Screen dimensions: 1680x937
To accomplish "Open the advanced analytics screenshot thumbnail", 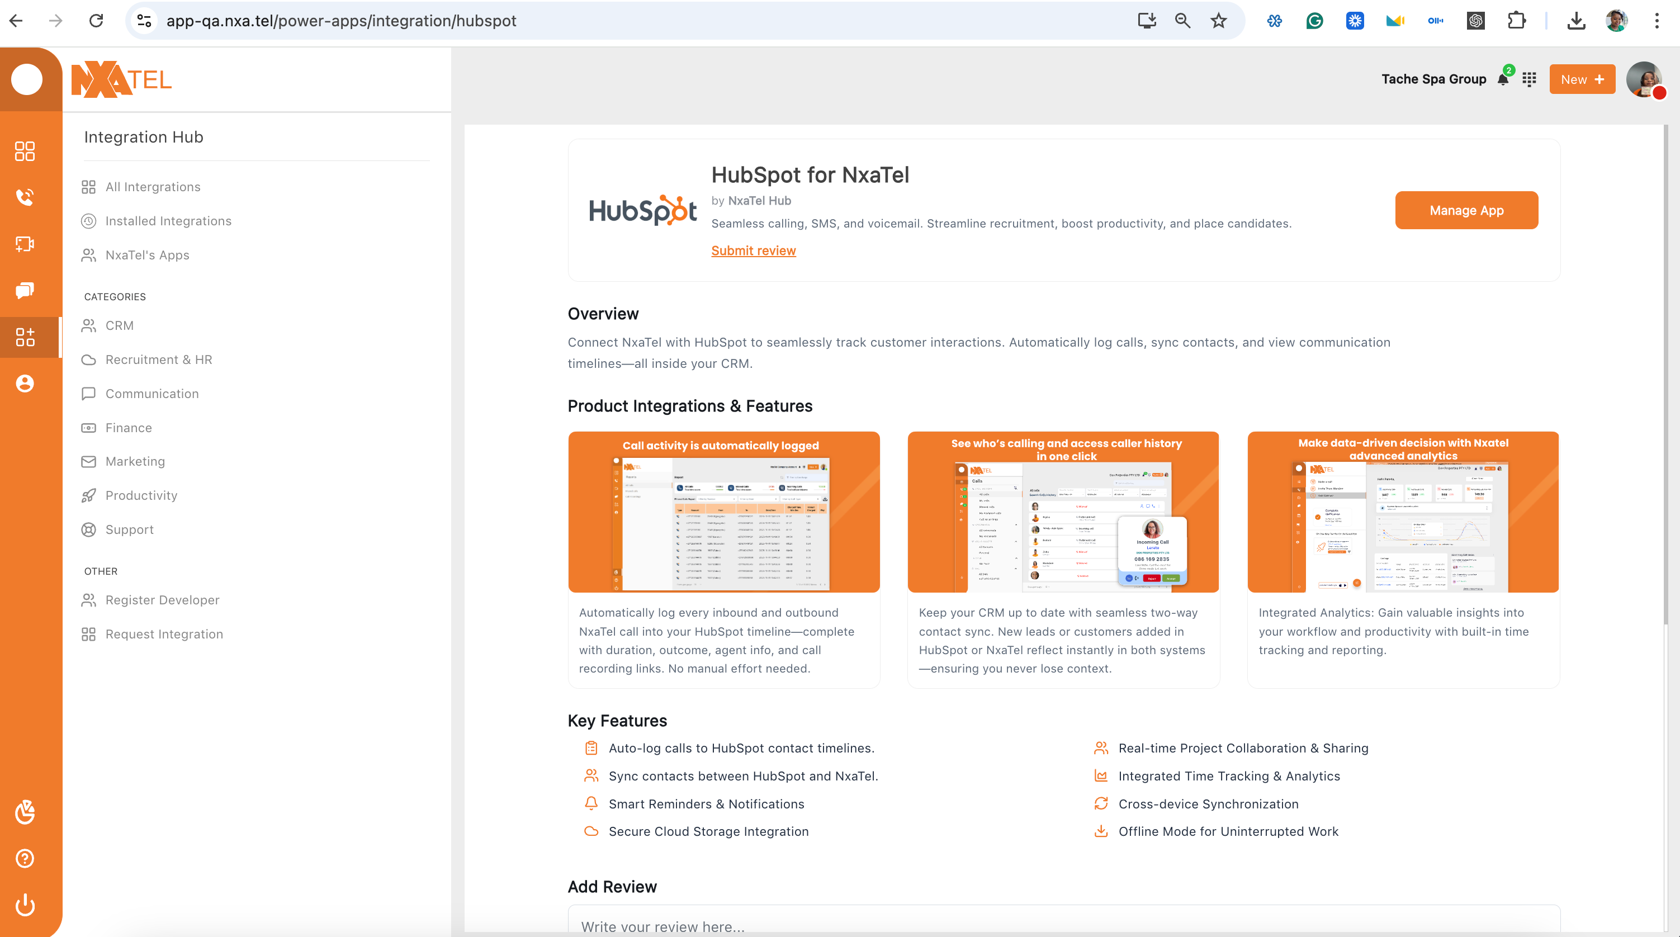I will [1403, 512].
